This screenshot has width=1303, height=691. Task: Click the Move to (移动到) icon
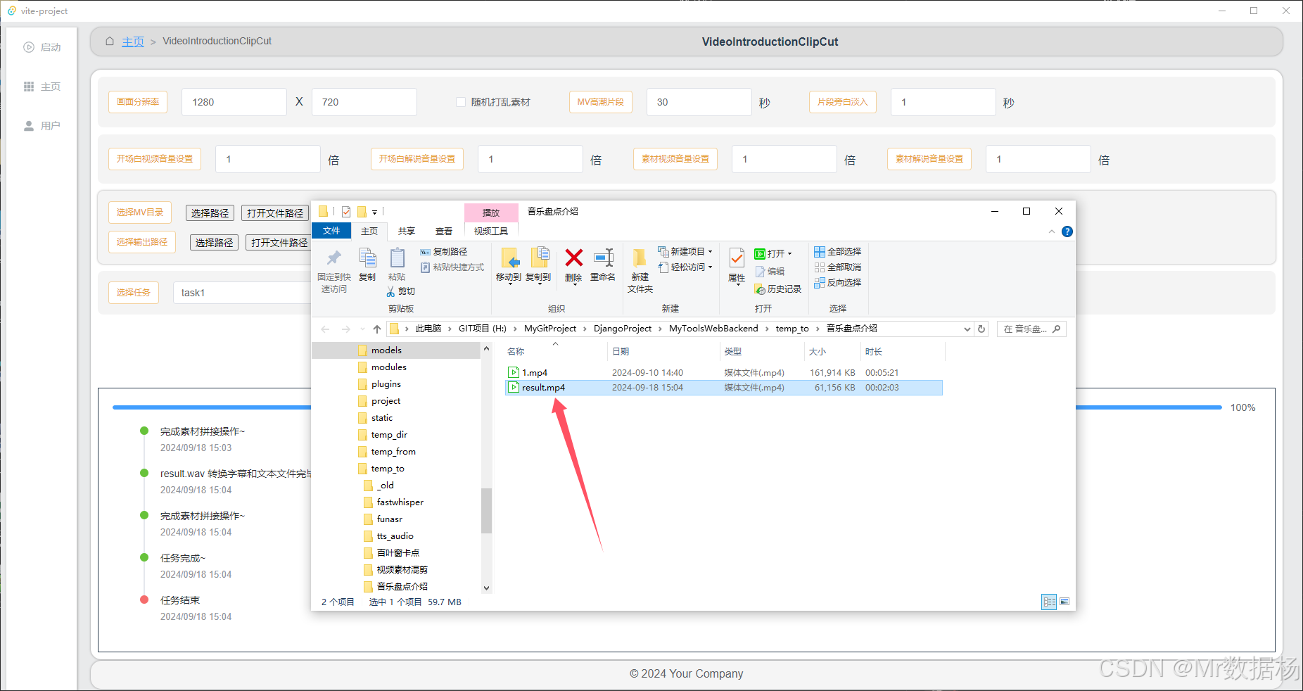coord(509,258)
